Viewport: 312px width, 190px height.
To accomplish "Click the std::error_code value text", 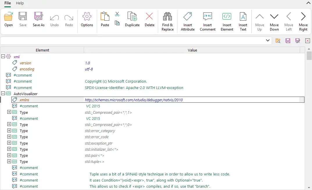I will [97, 137].
